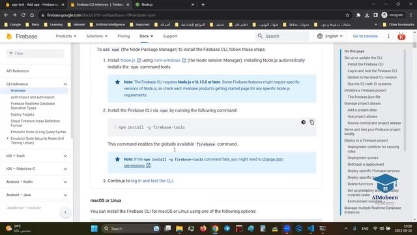
Task: Open File Explorer from taskbar
Action: (x=179, y=228)
